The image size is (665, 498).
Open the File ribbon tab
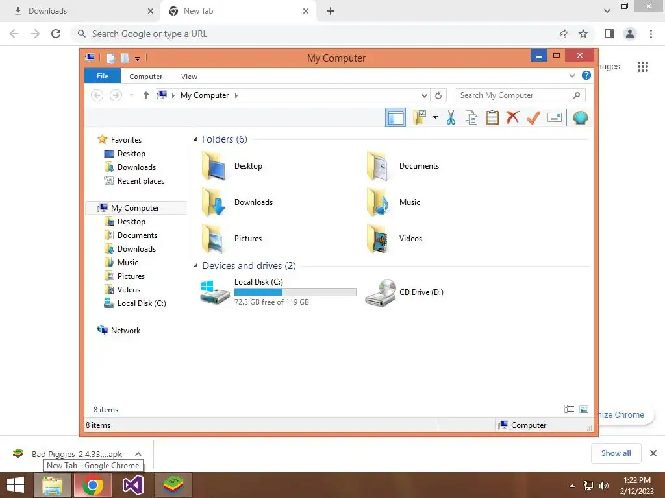pyautogui.click(x=103, y=76)
